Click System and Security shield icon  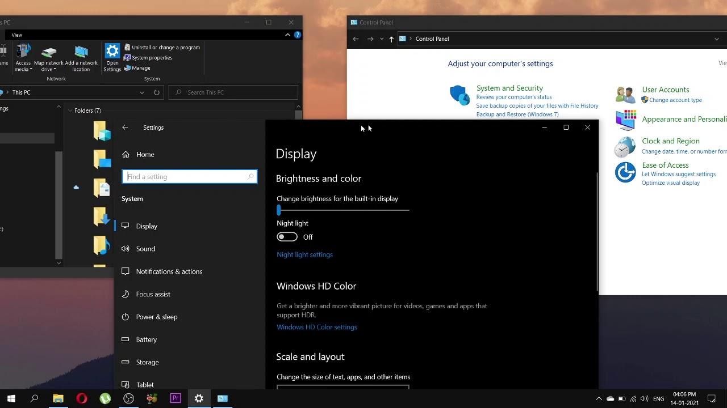click(x=459, y=95)
